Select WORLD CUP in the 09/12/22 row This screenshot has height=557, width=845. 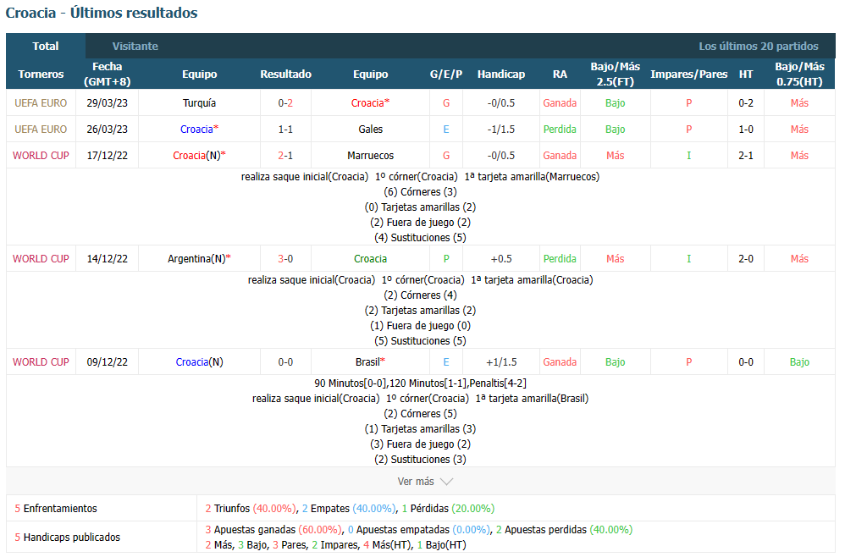(41, 362)
